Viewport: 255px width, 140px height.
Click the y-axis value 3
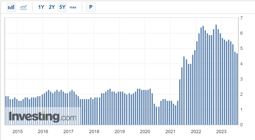[241, 79]
